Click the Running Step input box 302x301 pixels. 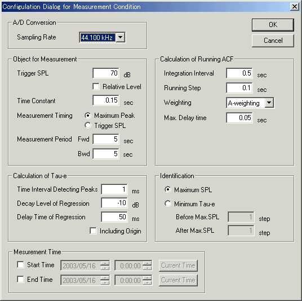click(239, 88)
